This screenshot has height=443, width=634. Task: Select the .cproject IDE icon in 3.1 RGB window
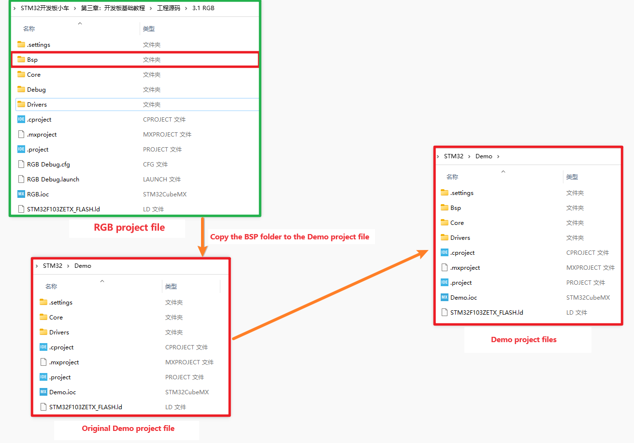21,119
